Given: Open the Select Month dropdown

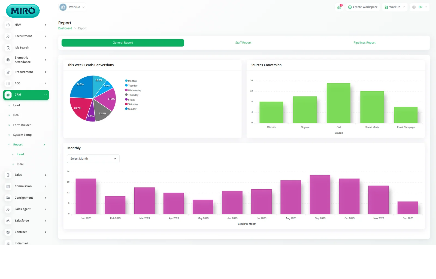Looking at the screenshot, I should [x=93, y=159].
